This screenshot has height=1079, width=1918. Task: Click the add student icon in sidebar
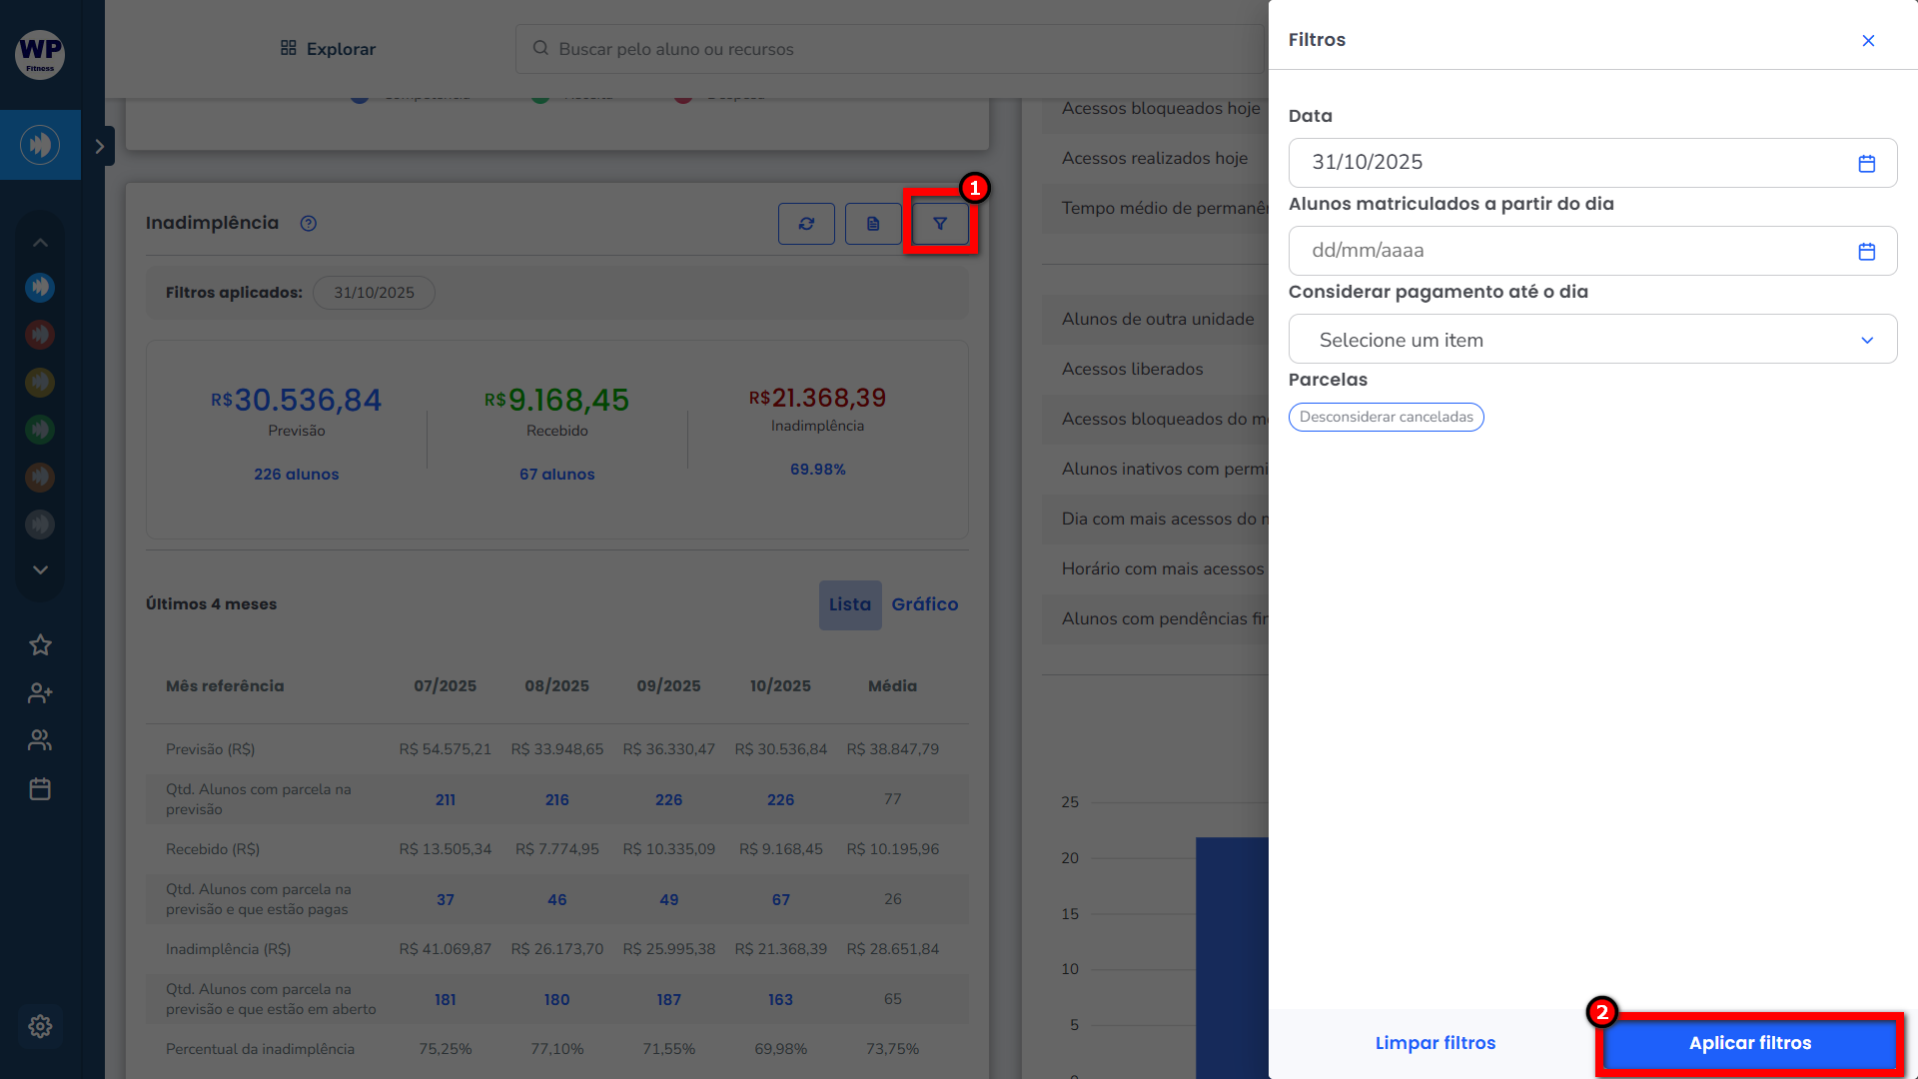[x=40, y=692]
